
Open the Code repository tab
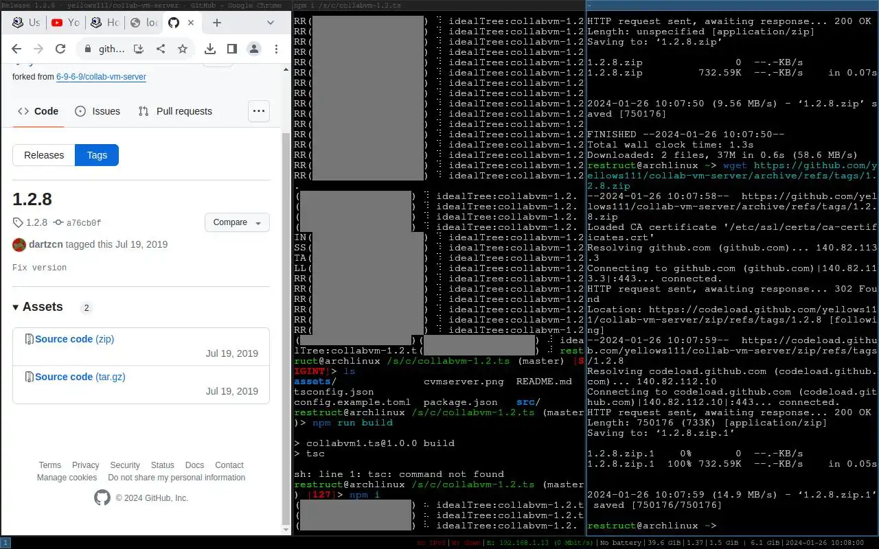click(x=38, y=111)
